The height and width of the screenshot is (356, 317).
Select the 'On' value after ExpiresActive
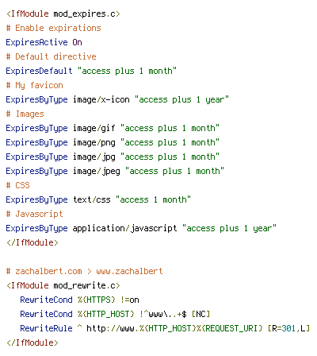pyautogui.click(x=77, y=42)
